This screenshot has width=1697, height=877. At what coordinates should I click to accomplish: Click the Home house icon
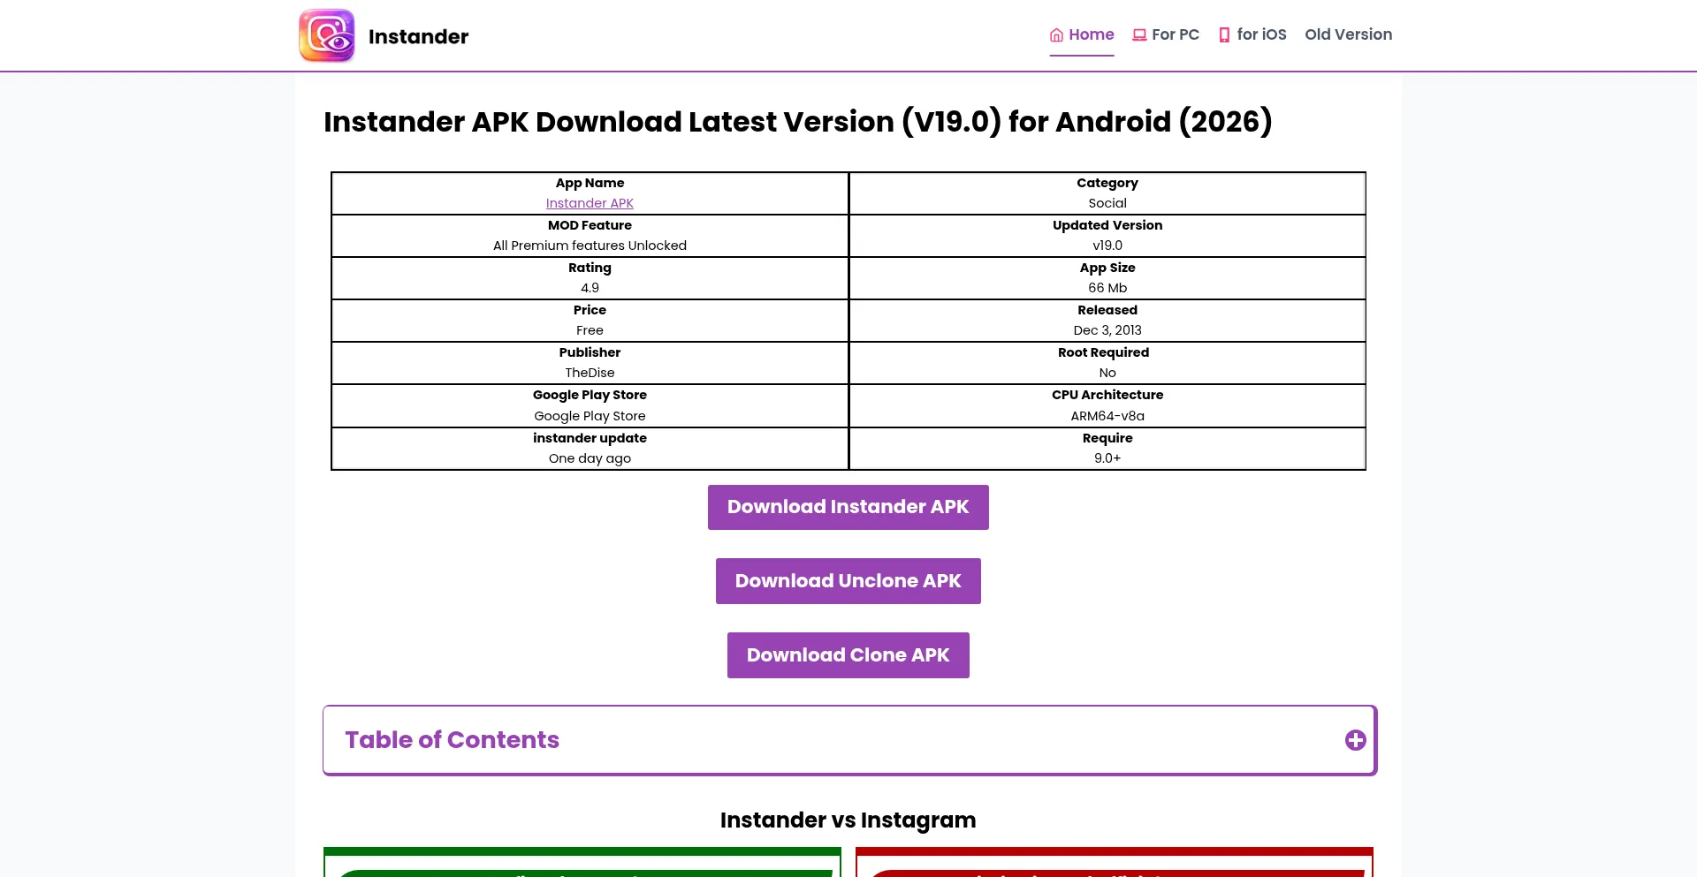(x=1056, y=35)
